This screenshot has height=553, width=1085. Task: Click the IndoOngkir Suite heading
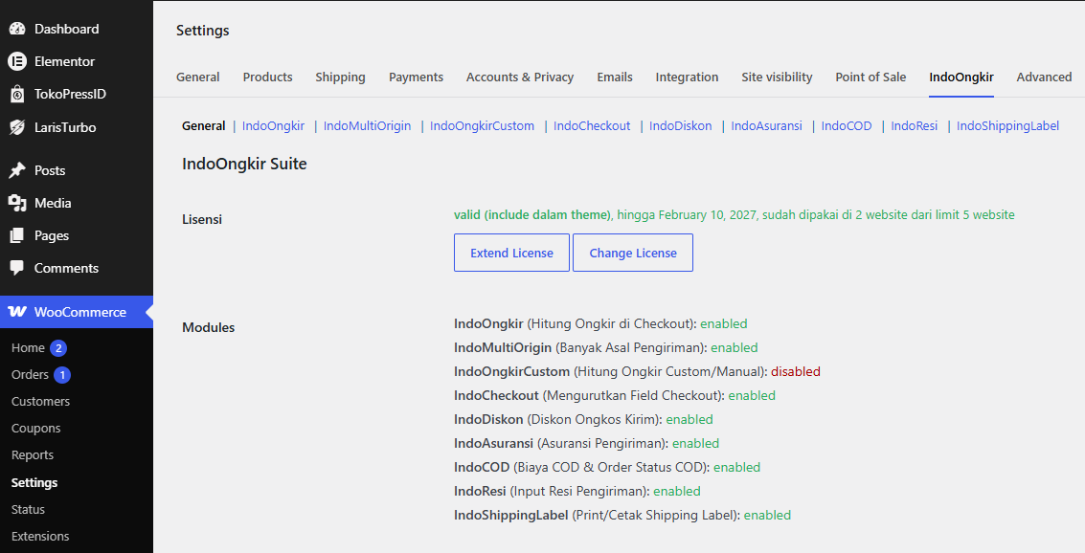pyautogui.click(x=244, y=164)
